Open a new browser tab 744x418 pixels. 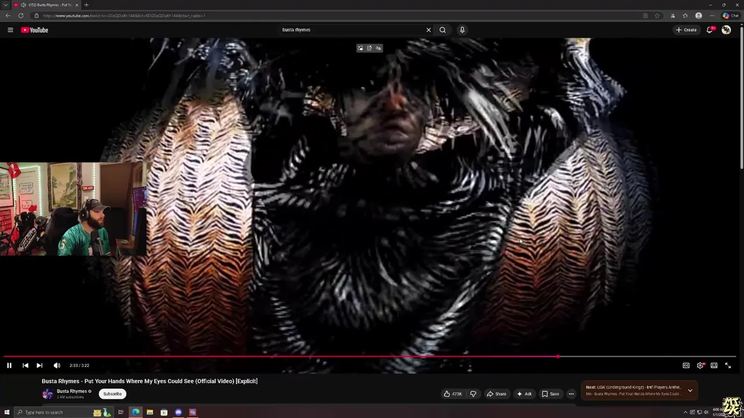[x=86, y=5]
